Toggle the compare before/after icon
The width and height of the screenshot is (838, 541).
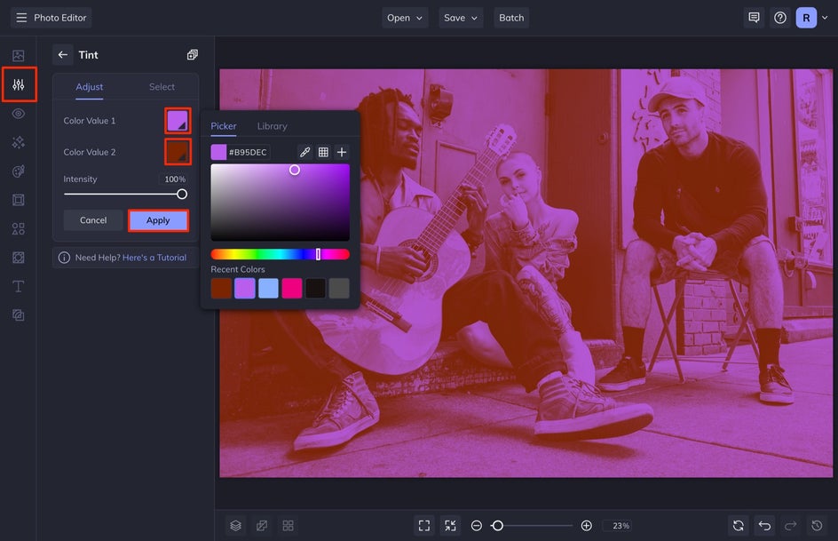262,526
